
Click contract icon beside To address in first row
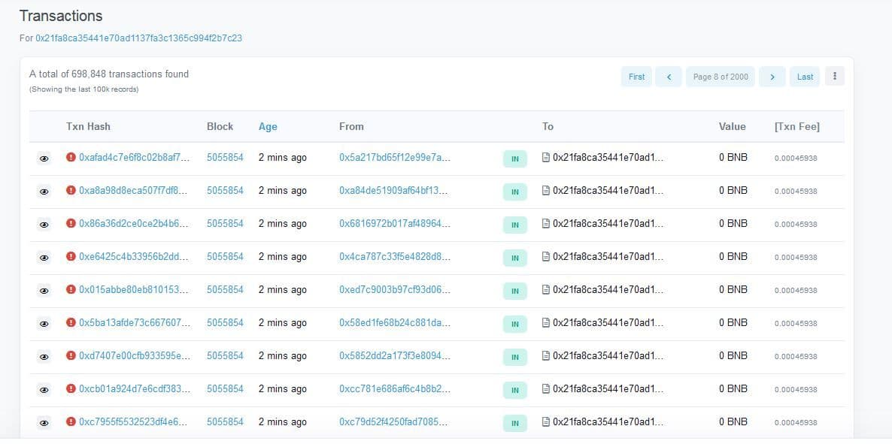tap(546, 158)
